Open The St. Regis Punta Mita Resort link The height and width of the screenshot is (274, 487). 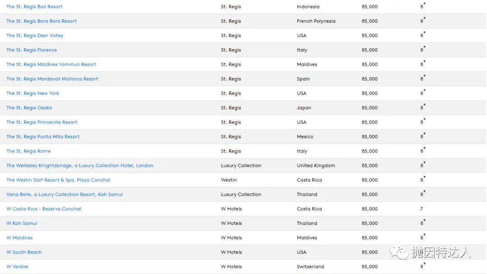pyautogui.click(x=43, y=137)
